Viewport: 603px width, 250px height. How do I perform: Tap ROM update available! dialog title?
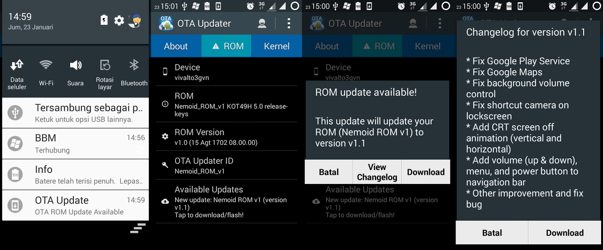366,92
